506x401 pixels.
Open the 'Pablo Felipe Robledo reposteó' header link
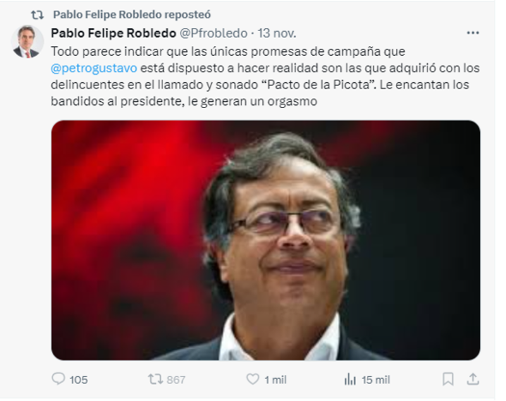click(132, 15)
